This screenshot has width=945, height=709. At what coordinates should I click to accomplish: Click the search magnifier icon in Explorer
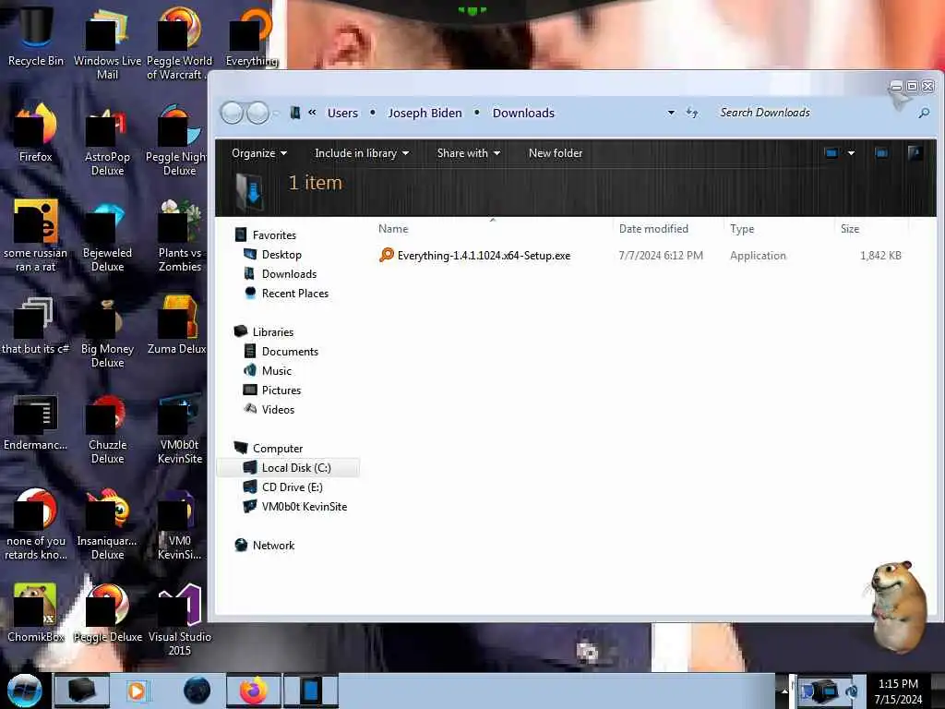click(924, 113)
